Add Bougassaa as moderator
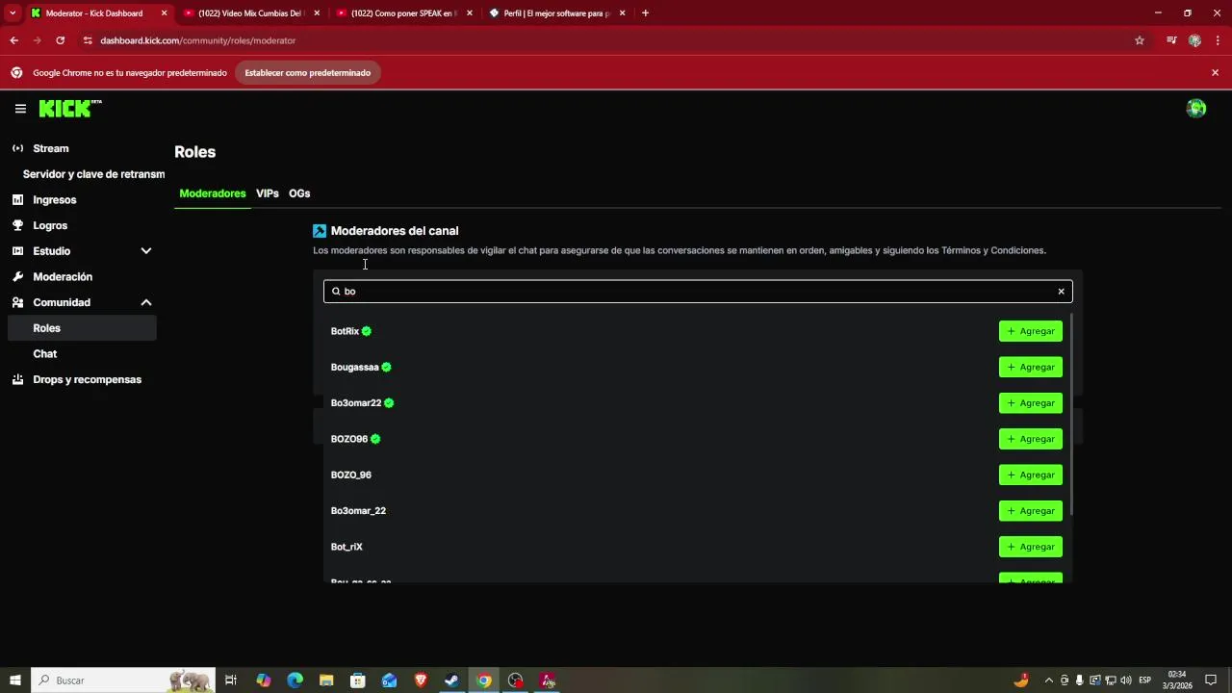Image resolution: width=1232 pixels, height=693 pixels. [1031, 367]
